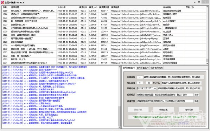Click the video table scrollbar's up arrow
210x131 pixels.
207,7
